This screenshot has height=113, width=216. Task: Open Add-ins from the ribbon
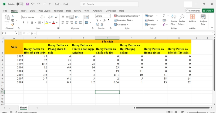click(x=193, y=19)
